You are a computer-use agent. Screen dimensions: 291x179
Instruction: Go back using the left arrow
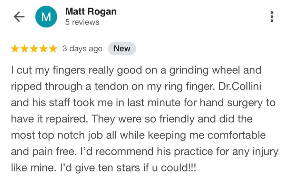(19, 17)
